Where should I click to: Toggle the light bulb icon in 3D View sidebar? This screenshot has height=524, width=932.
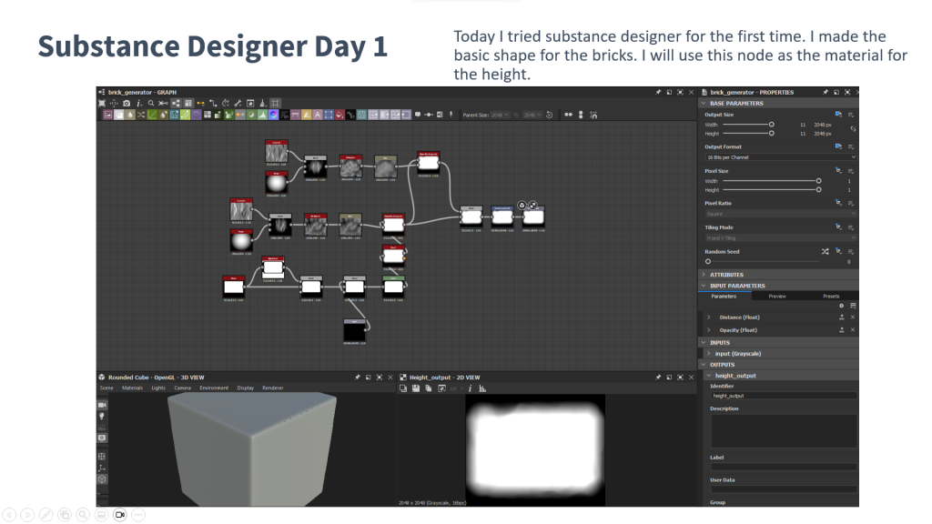[x=102, y=416]
